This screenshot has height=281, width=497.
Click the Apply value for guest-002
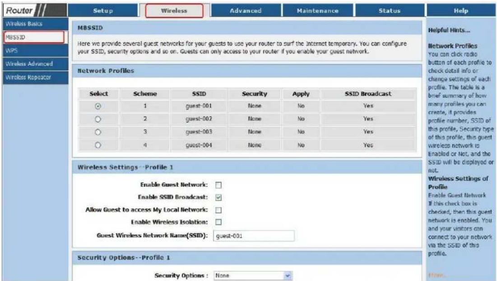[301, 119]
